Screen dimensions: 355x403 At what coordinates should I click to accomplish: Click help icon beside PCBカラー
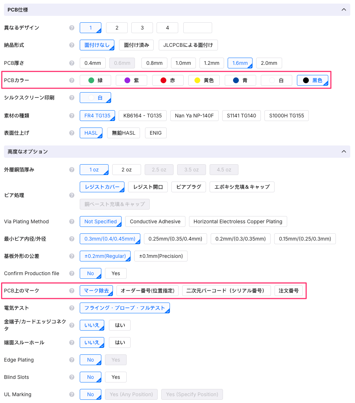[x=72, y=80]
